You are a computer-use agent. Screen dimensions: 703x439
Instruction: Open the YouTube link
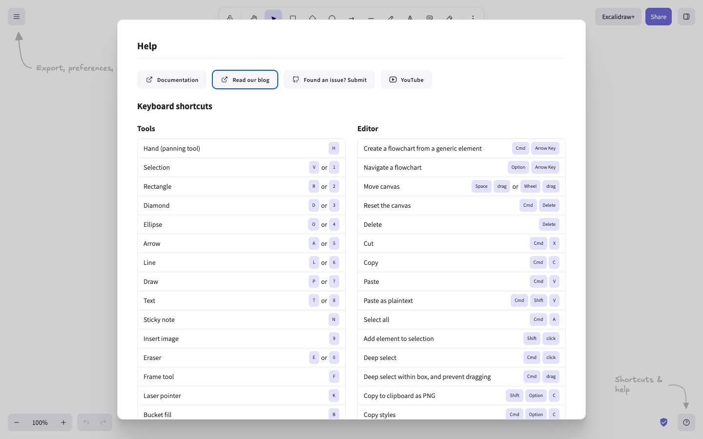[x=406, y=80]
